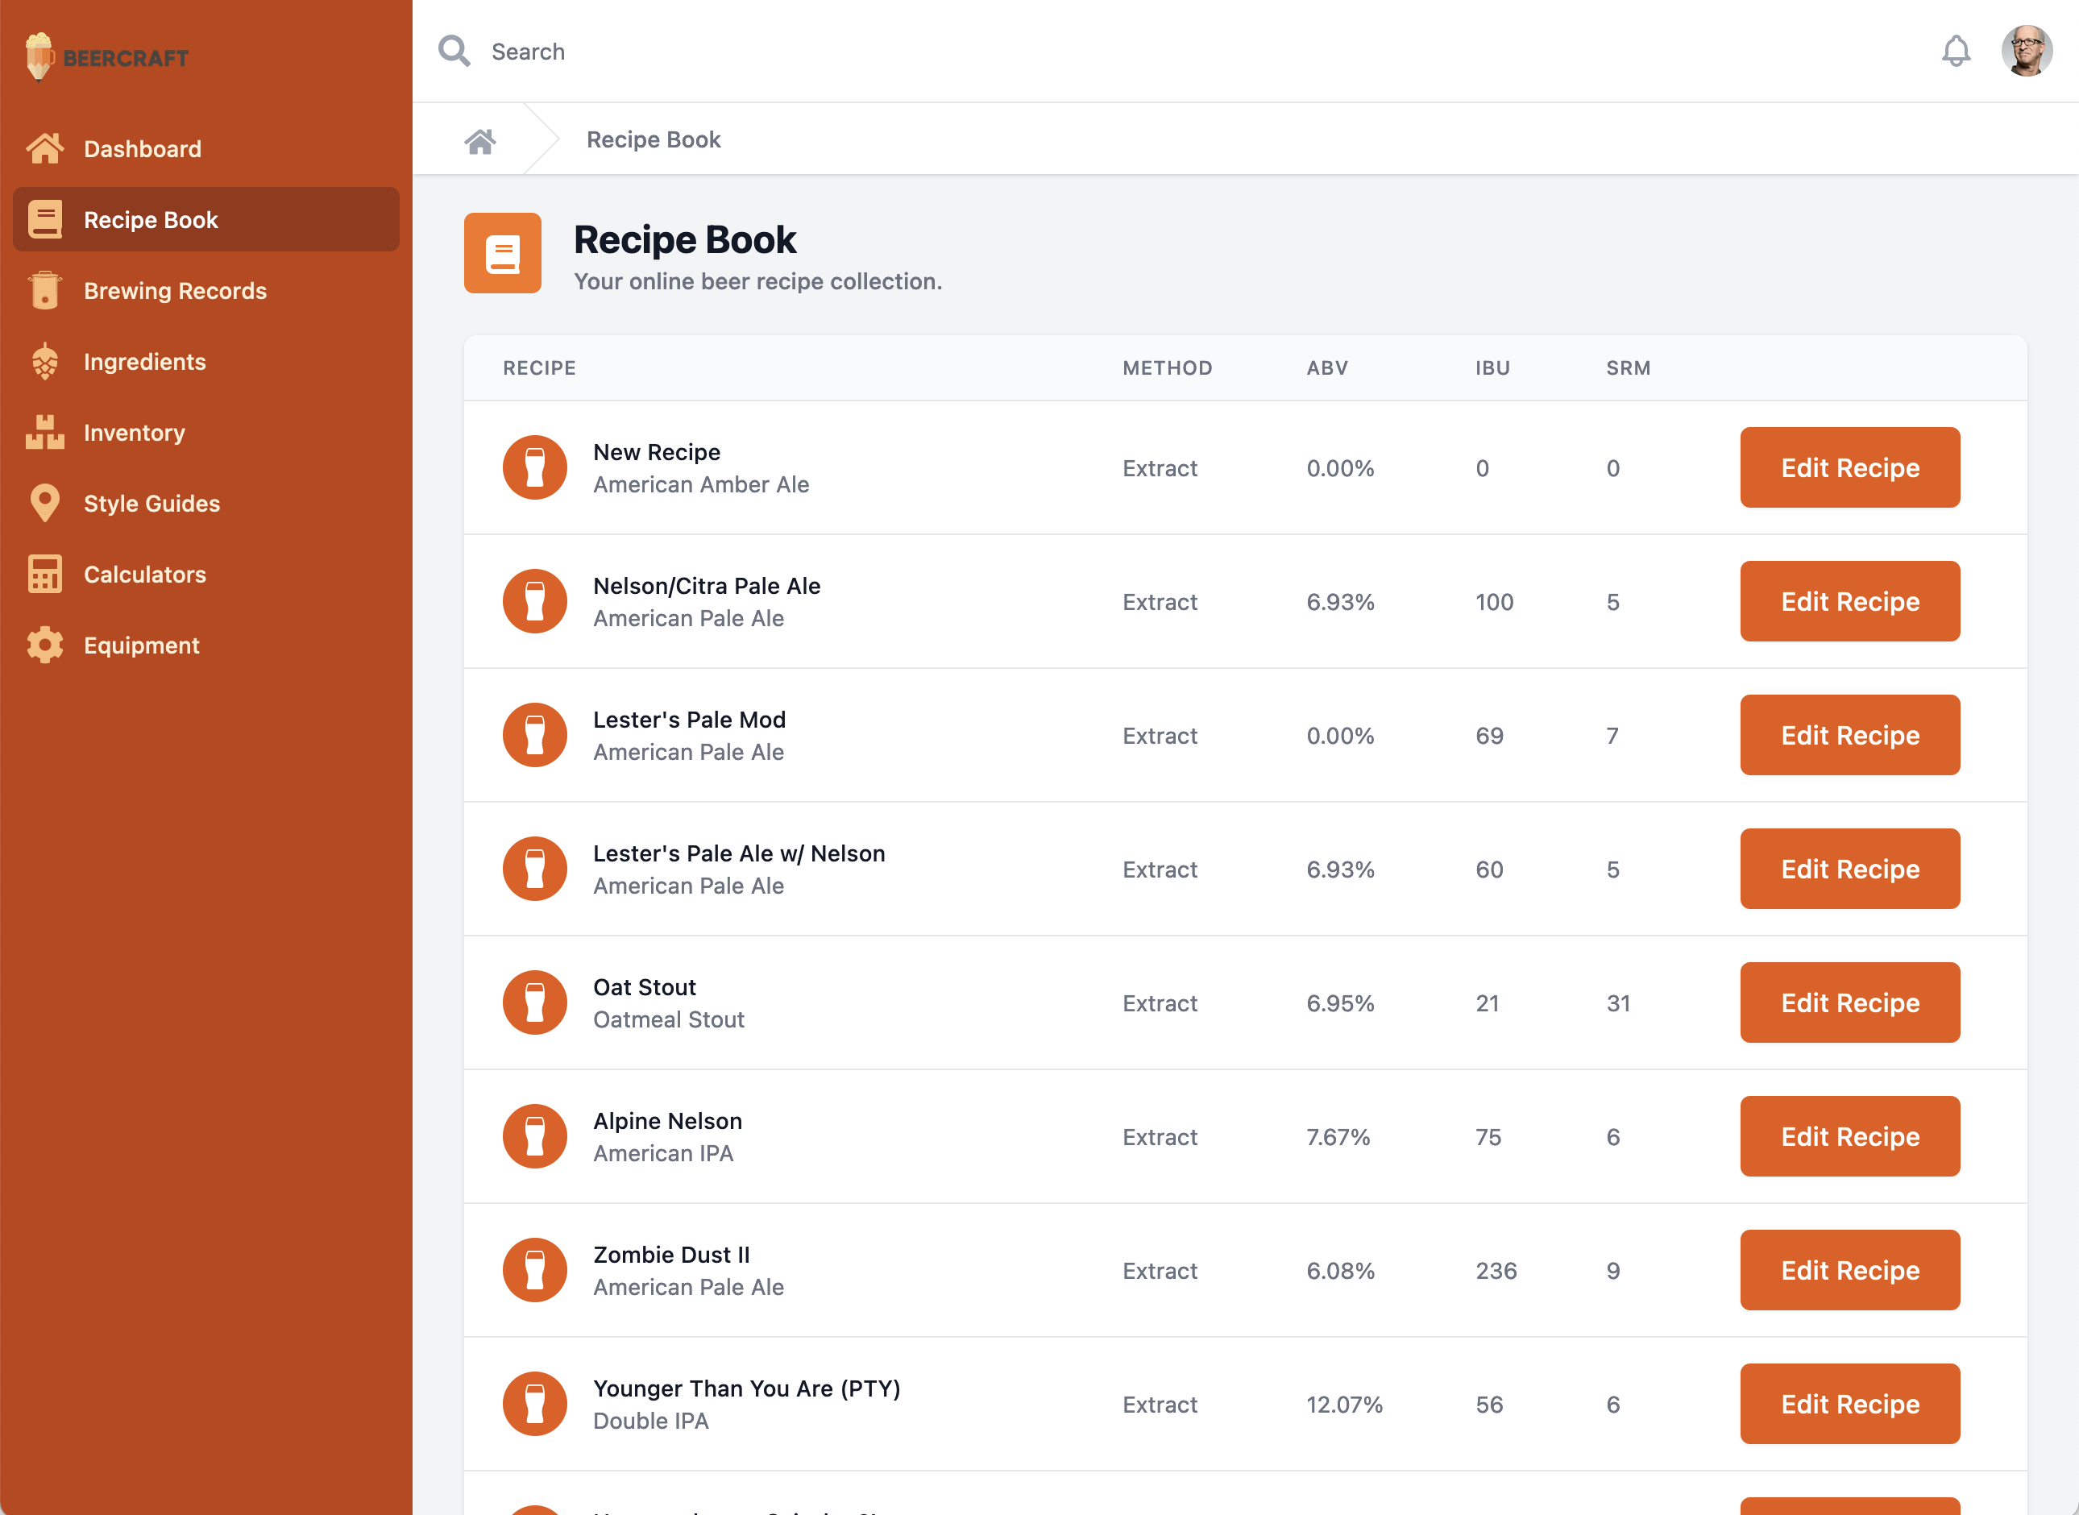Image resolution: width=2079 pixels, height=1515 pixels.
Task: Click inside the Search field
Action: pyautogui.click(x=642, y=52)
